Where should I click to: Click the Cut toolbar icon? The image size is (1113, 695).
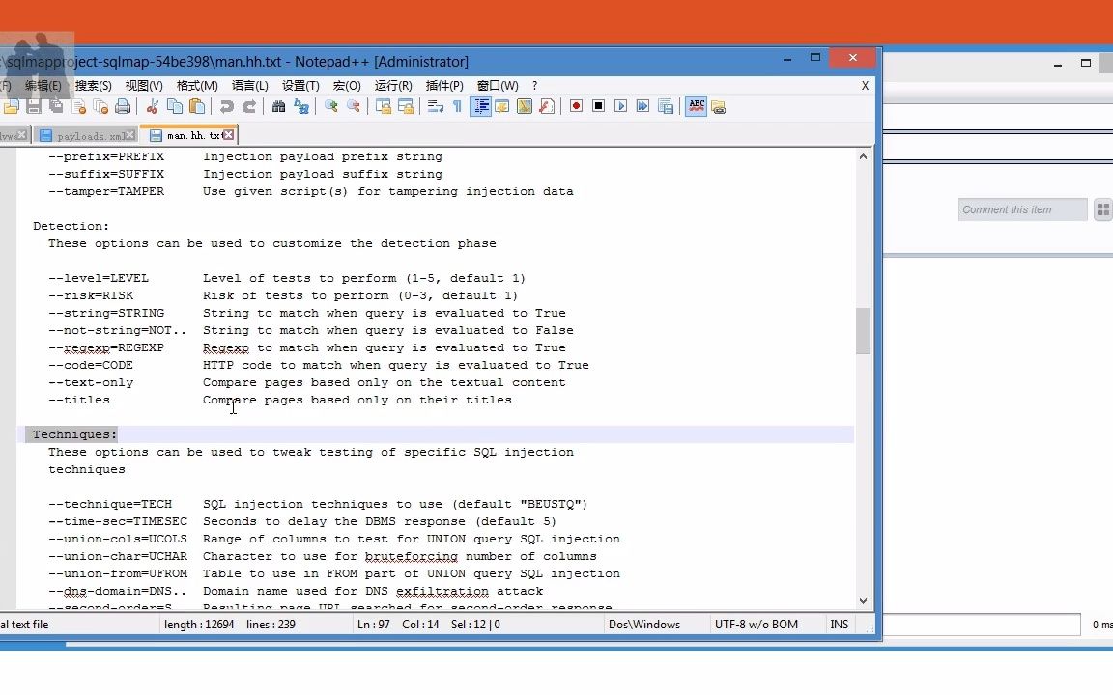tap(152, 106)
